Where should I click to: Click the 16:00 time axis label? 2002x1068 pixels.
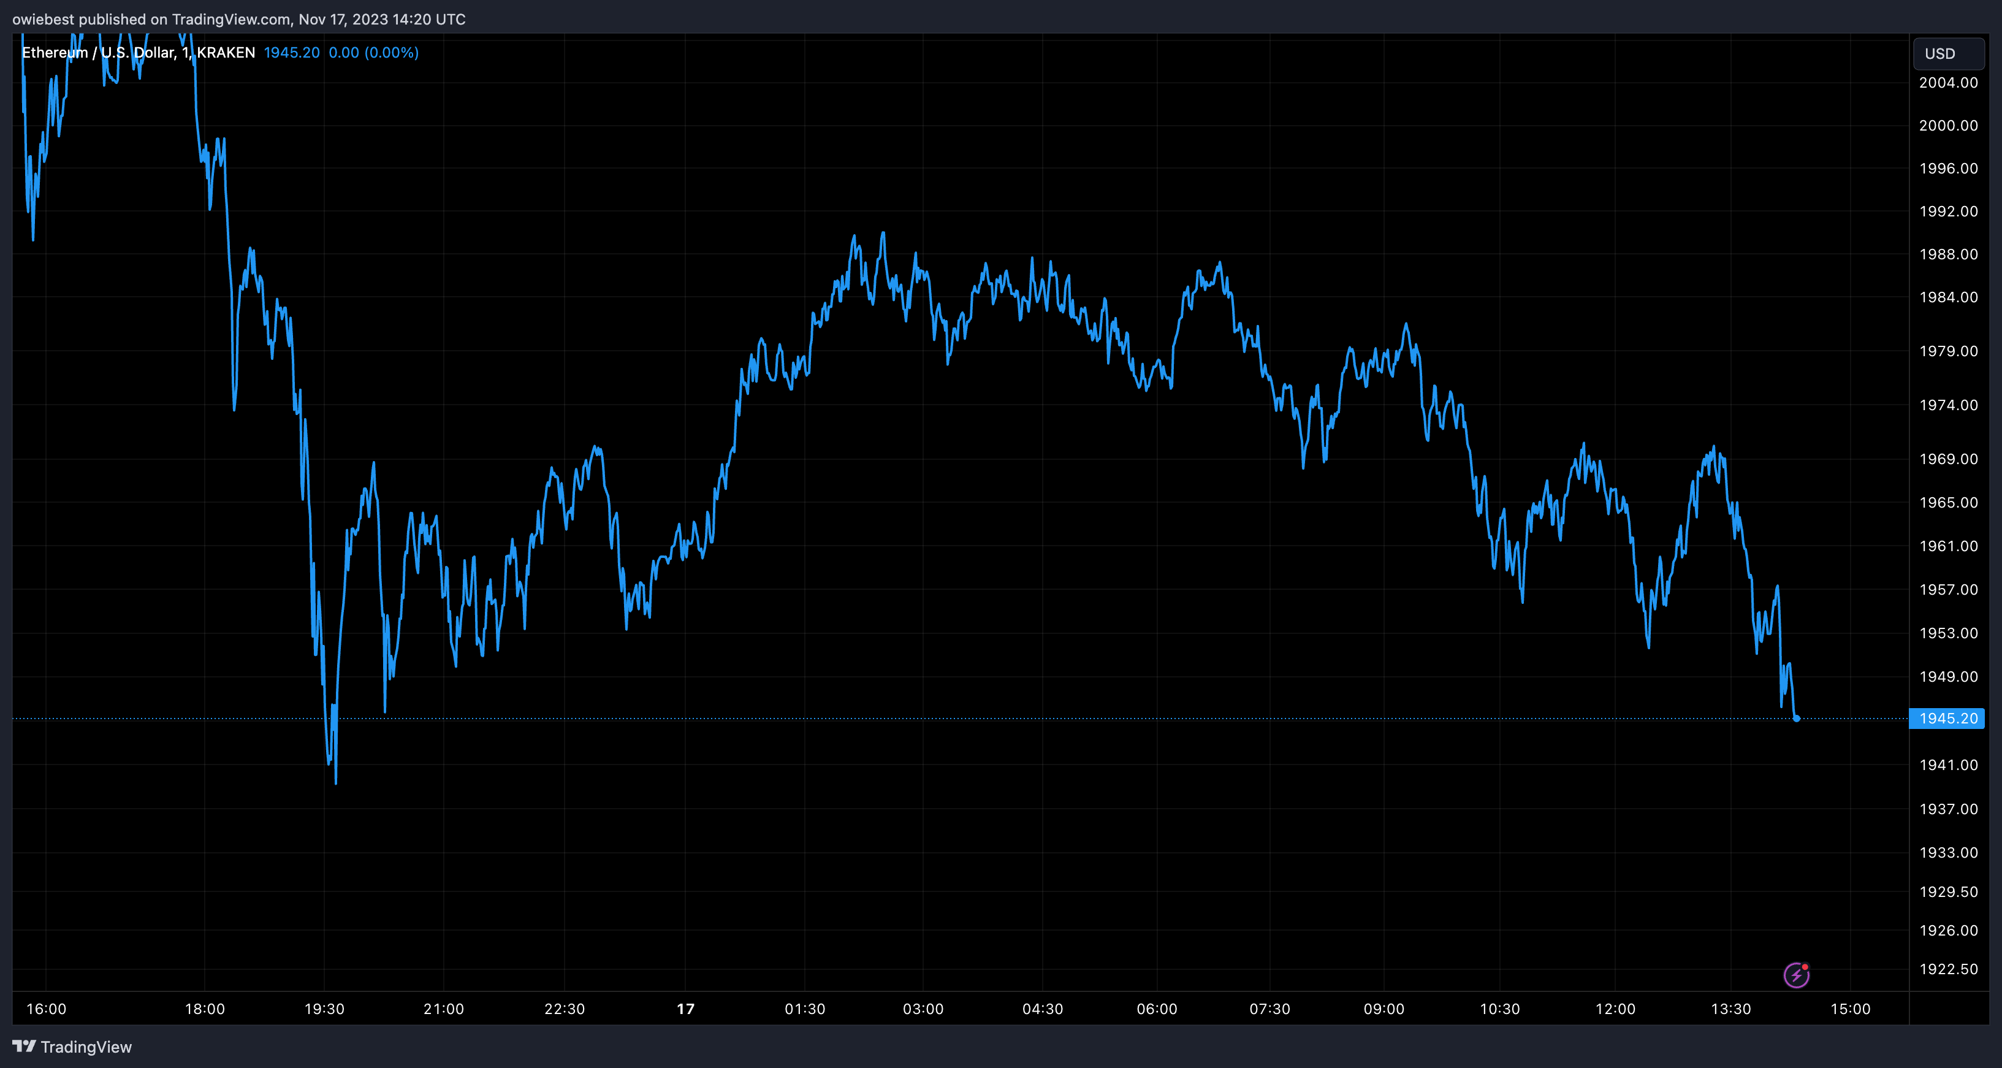coord(47,1009)
